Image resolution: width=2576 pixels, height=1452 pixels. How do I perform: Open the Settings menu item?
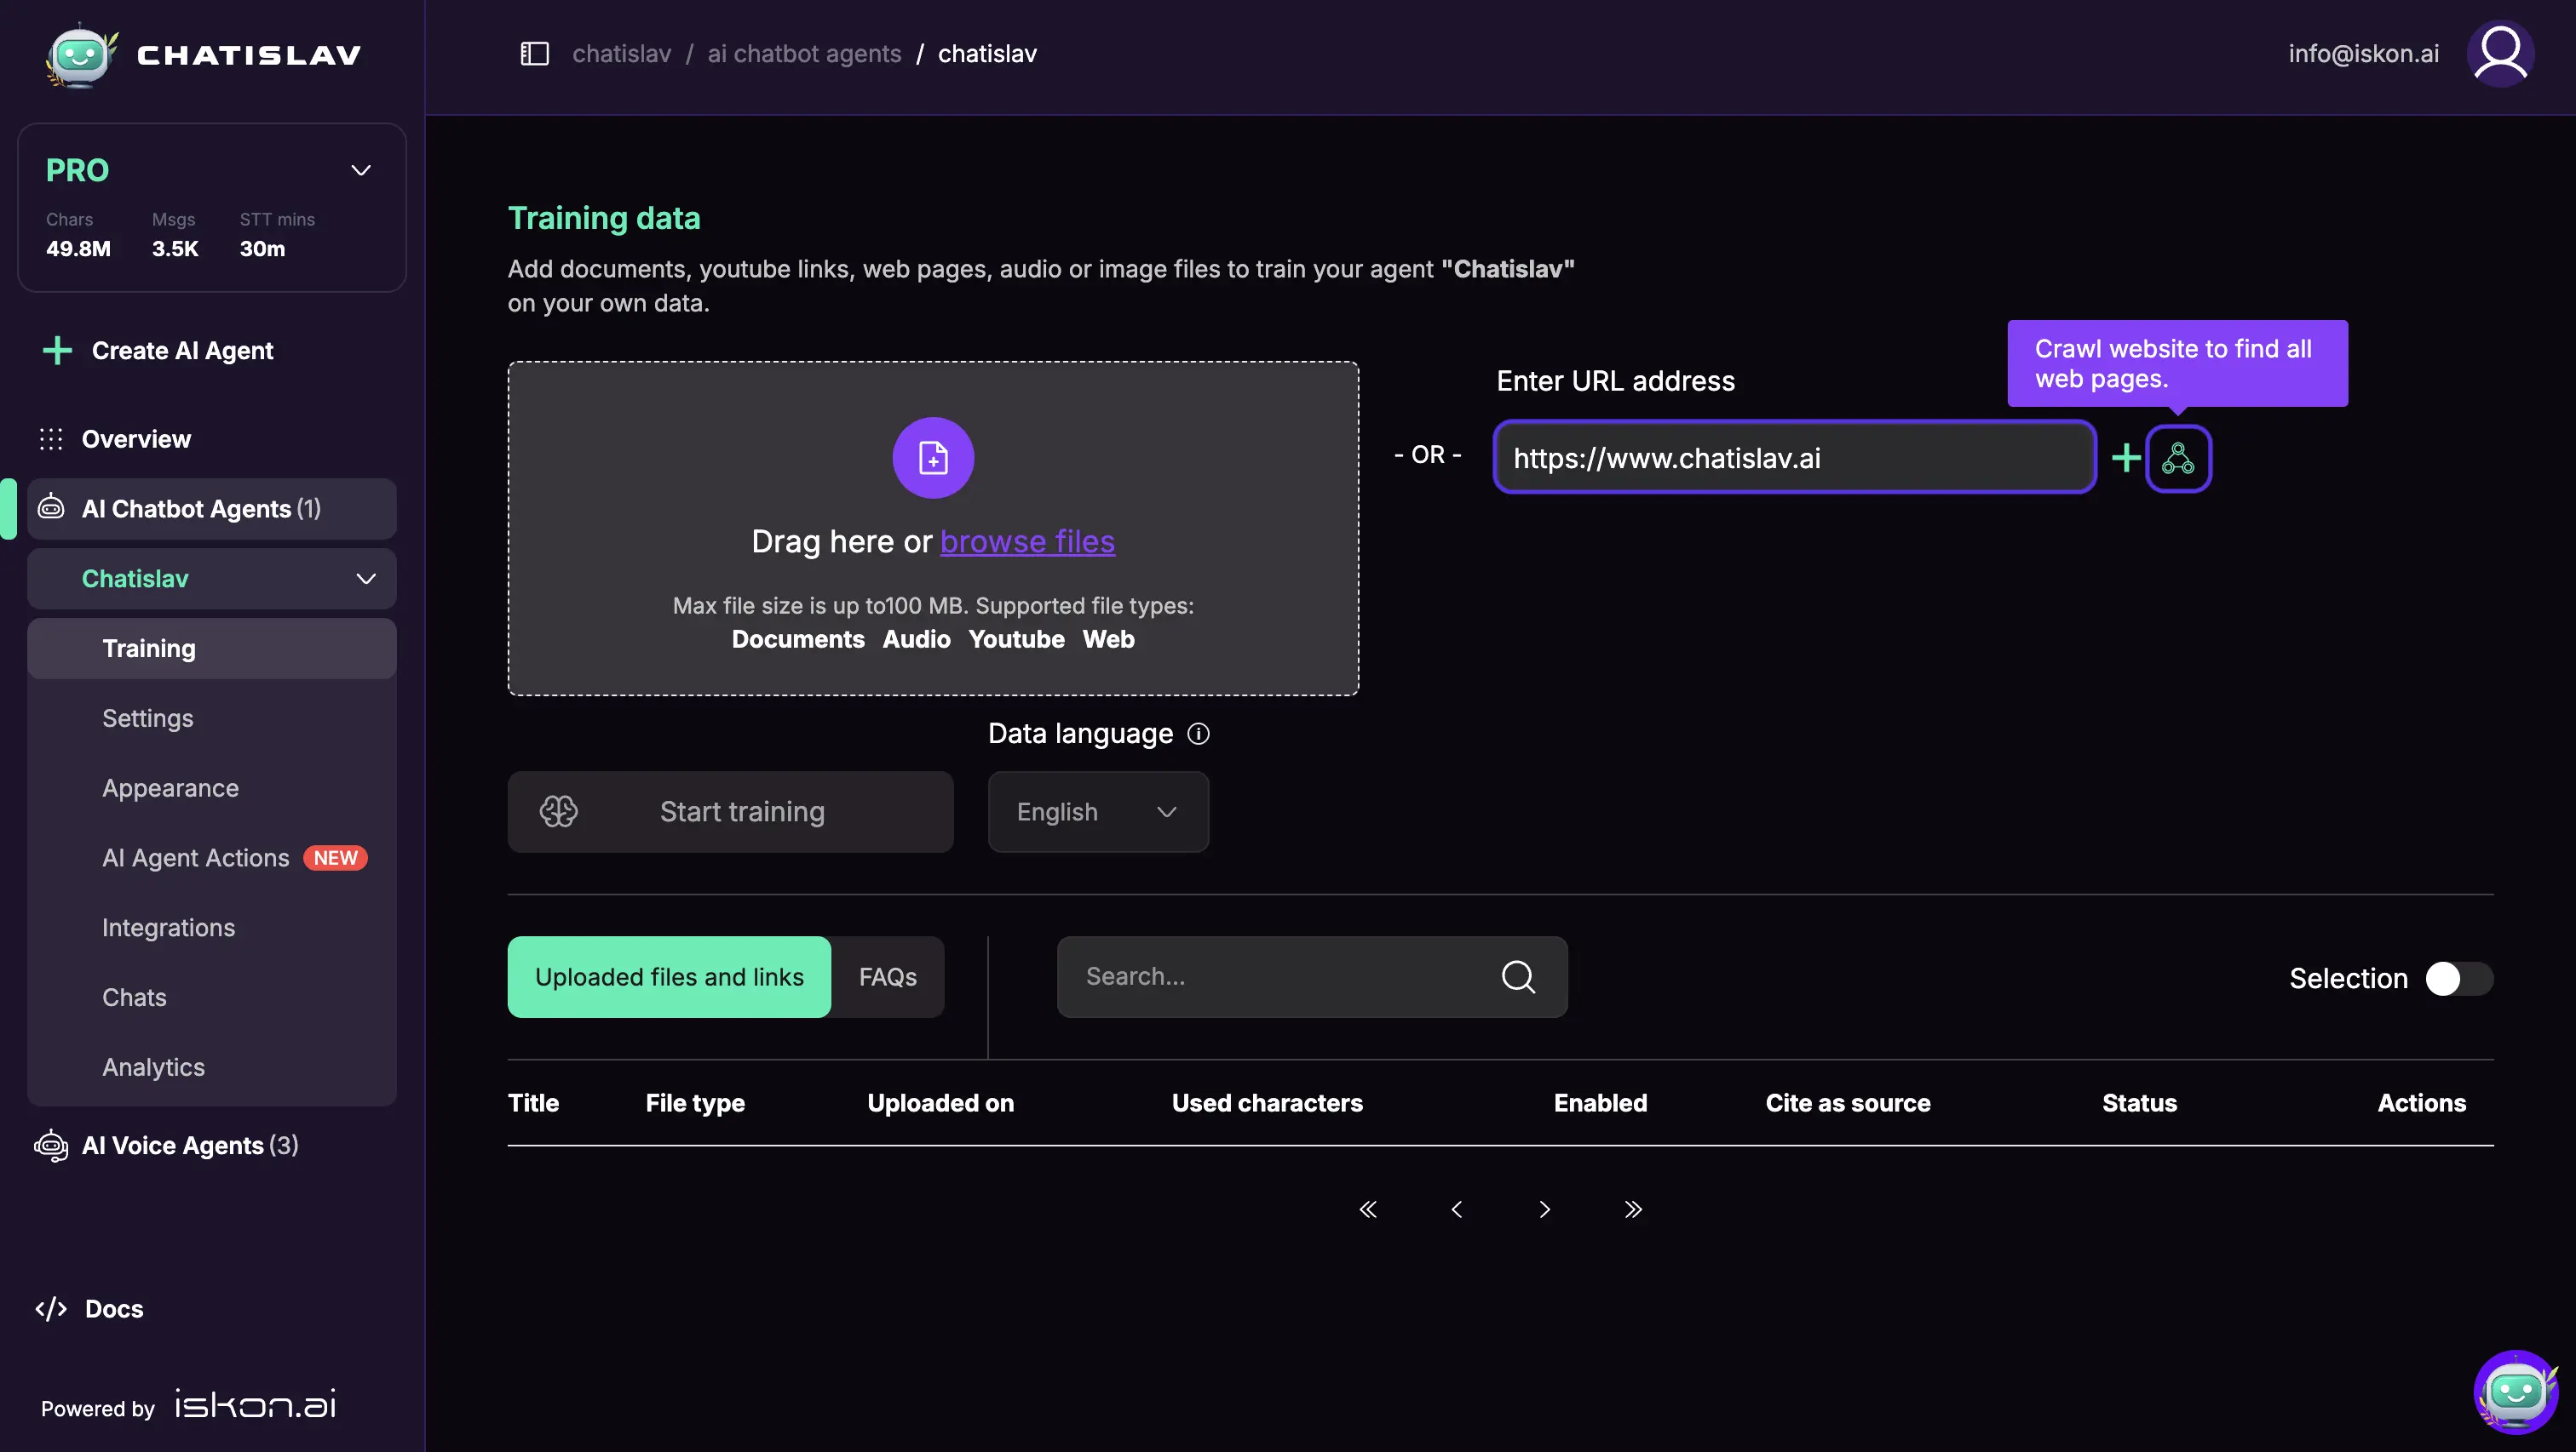[x=212, y=718]
